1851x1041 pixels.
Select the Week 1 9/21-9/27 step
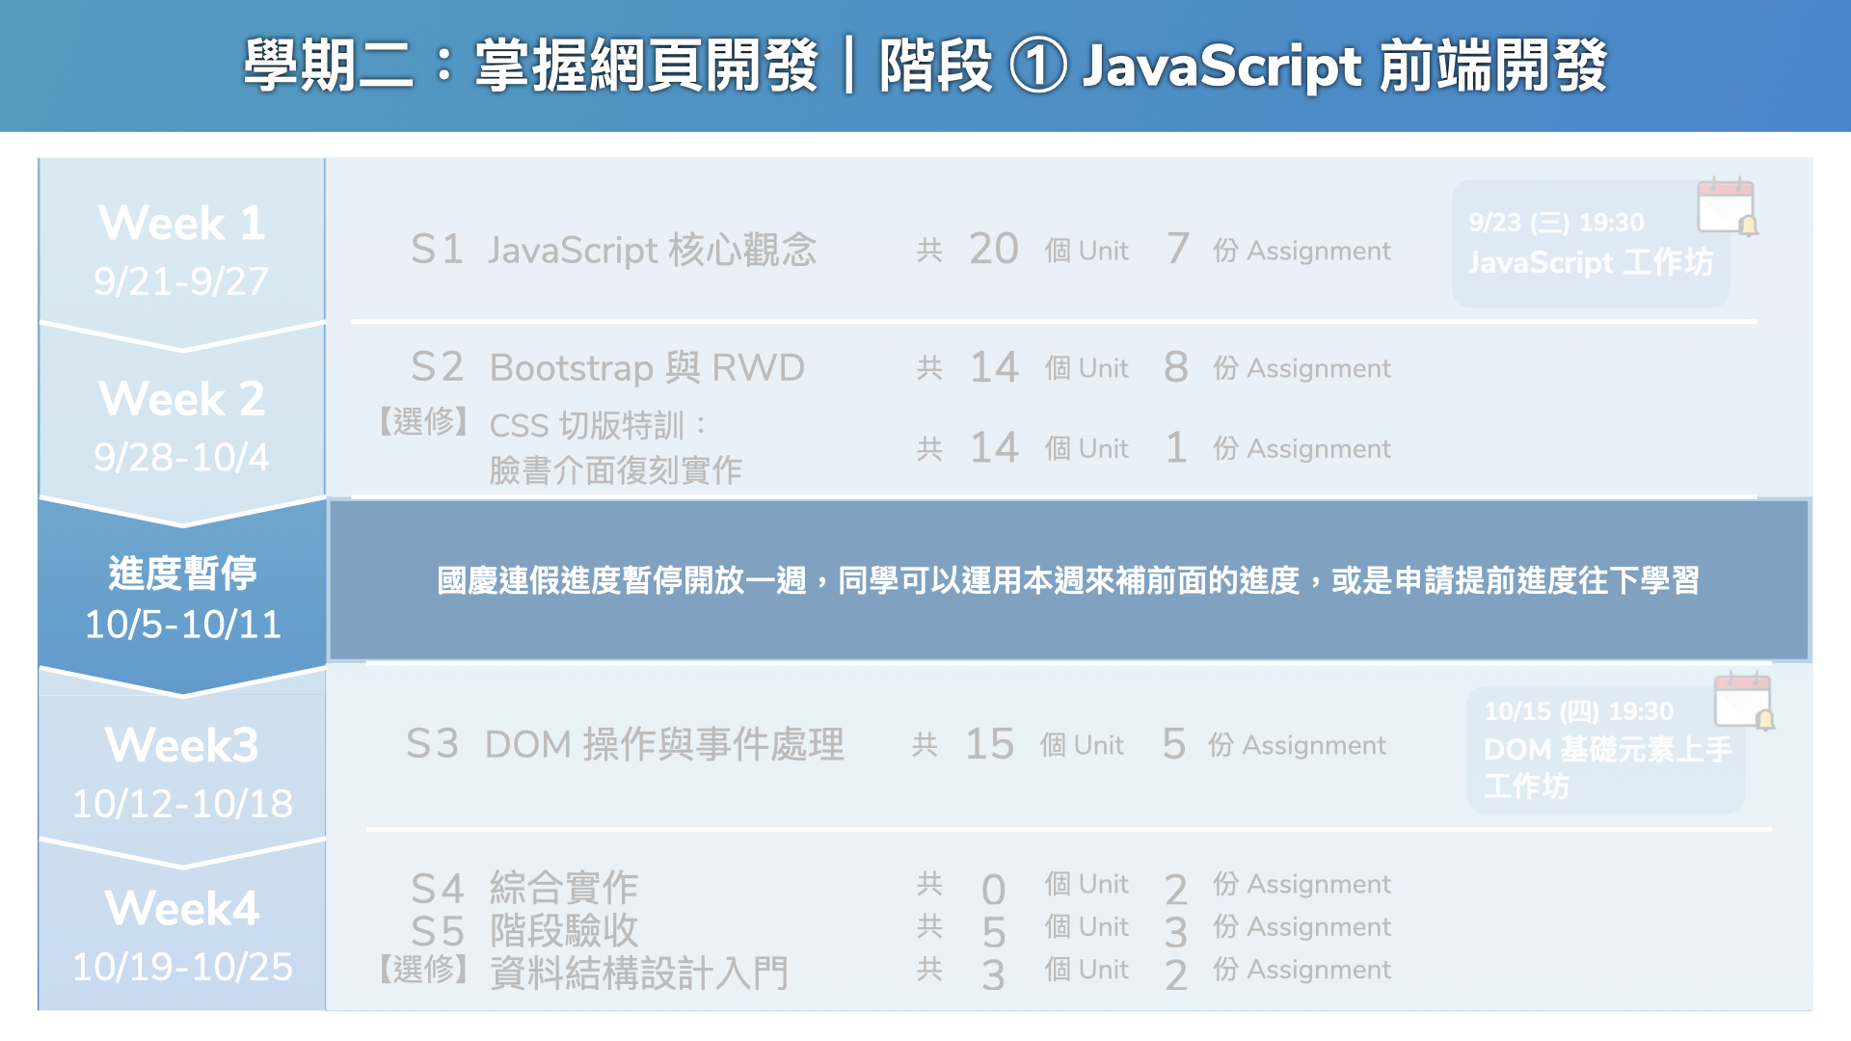tap(181, 249)
